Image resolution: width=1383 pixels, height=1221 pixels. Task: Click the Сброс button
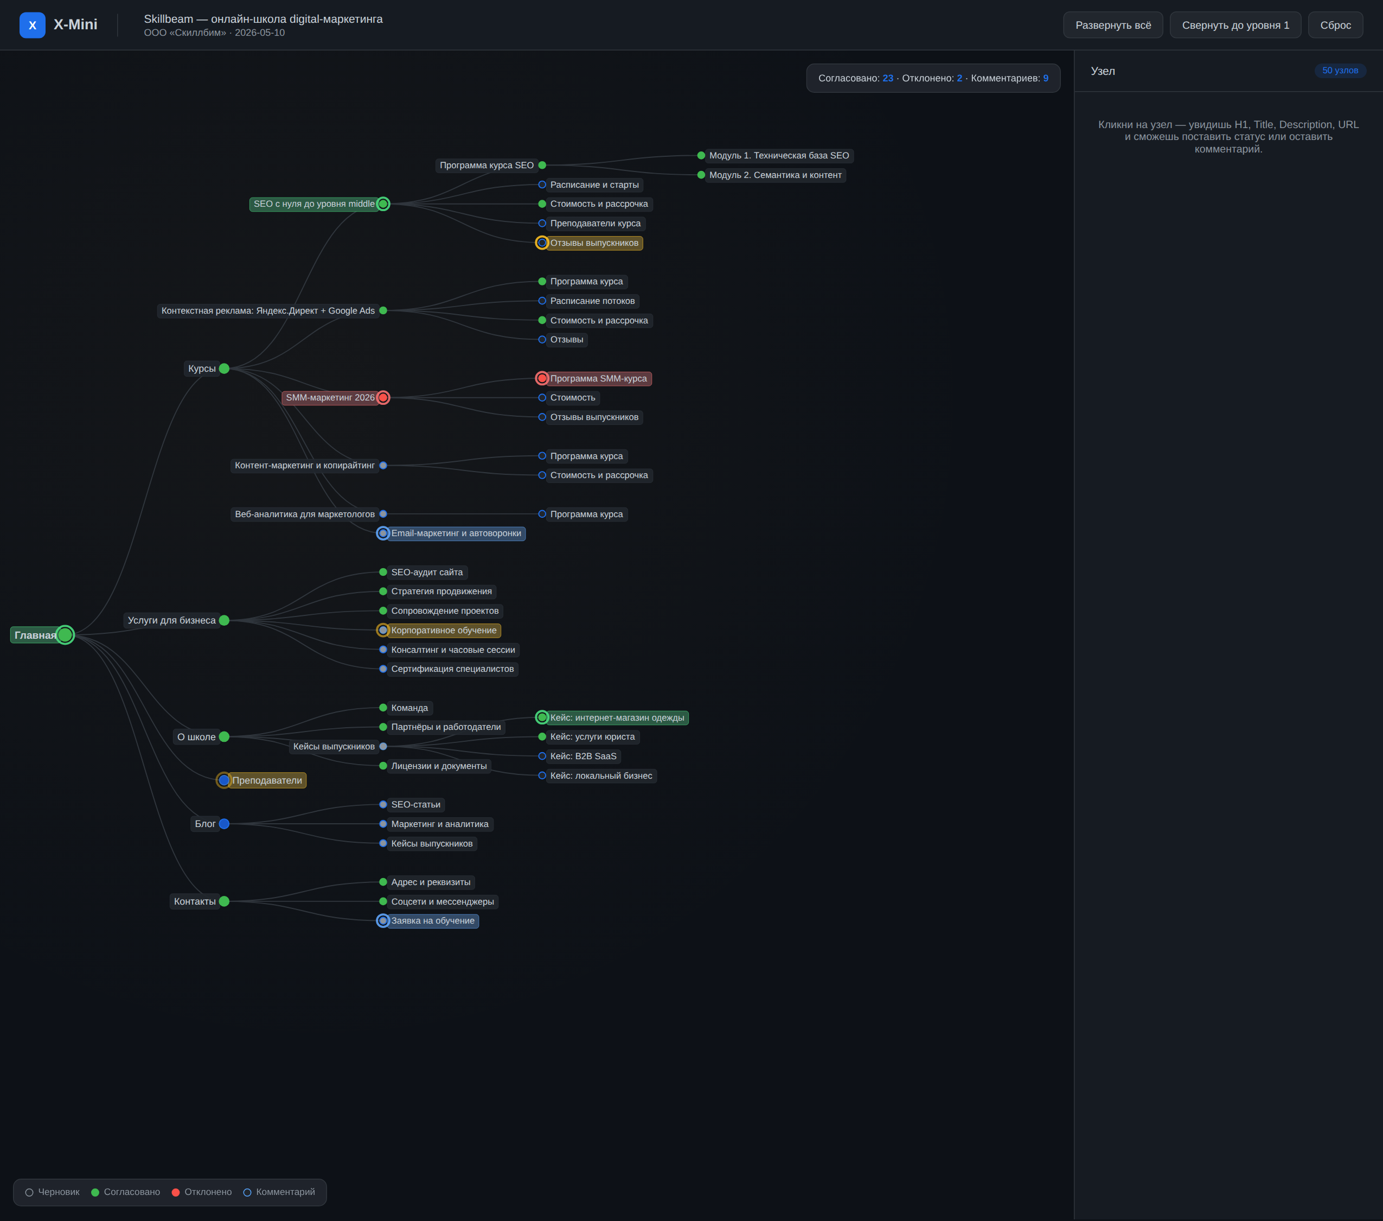pyautogui.click(x=1335, y=25)
